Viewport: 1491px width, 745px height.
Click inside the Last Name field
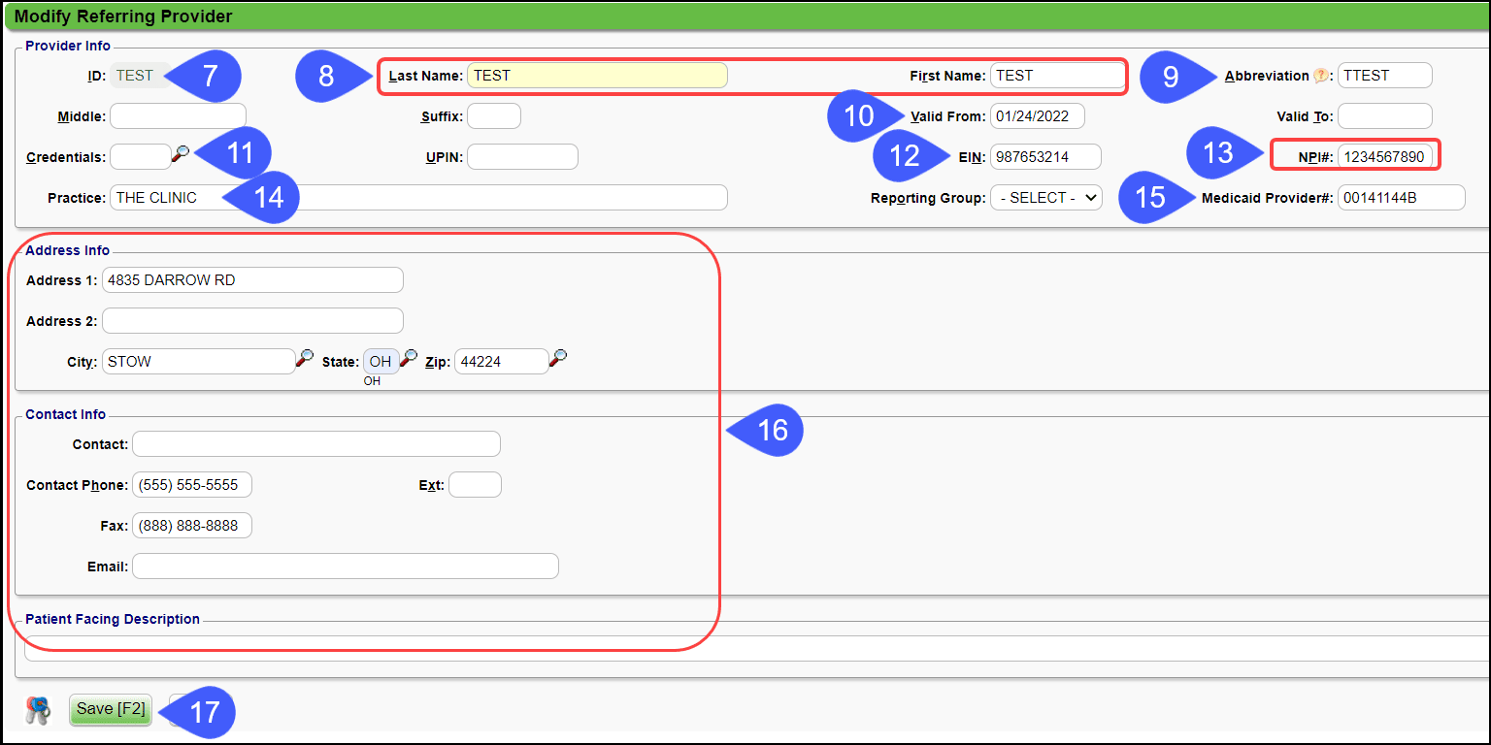[596, 75]
